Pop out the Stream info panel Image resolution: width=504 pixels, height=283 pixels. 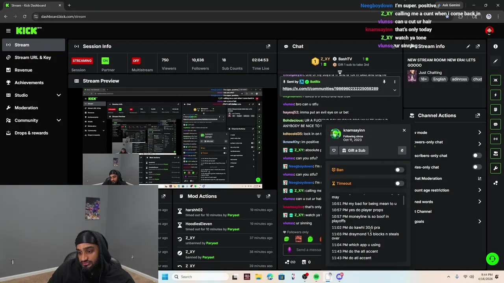[478, 46]
